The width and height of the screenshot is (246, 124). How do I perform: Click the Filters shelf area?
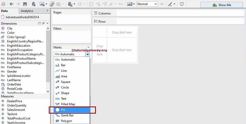click(71, 35)
